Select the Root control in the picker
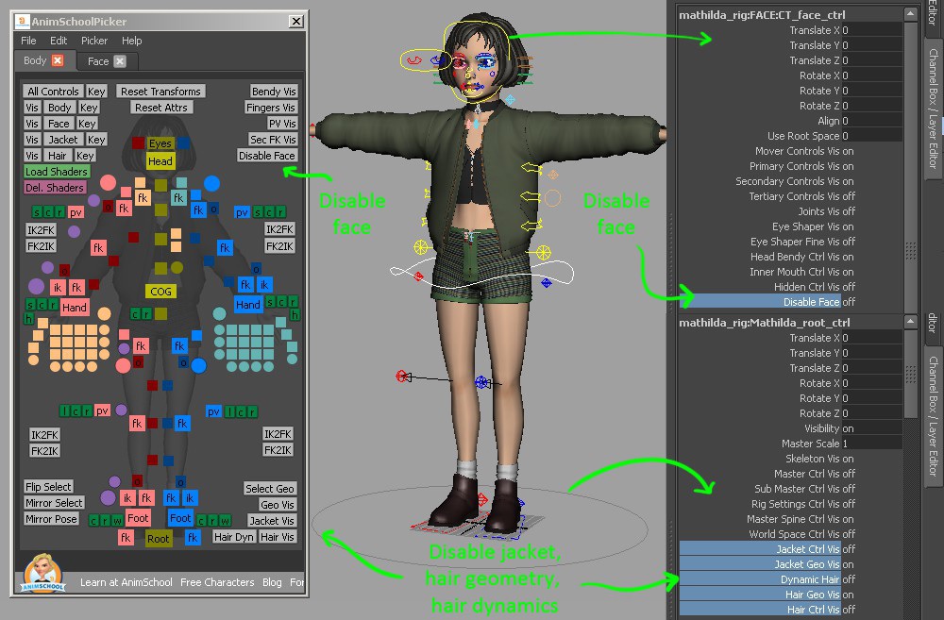Screen dimensions: 944x620 [159, 538]
